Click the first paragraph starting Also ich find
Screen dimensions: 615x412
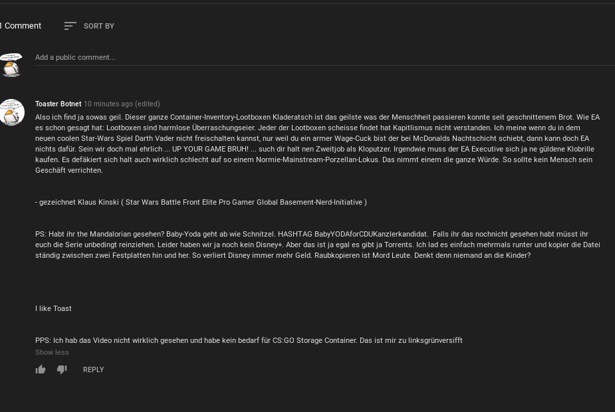318,144
